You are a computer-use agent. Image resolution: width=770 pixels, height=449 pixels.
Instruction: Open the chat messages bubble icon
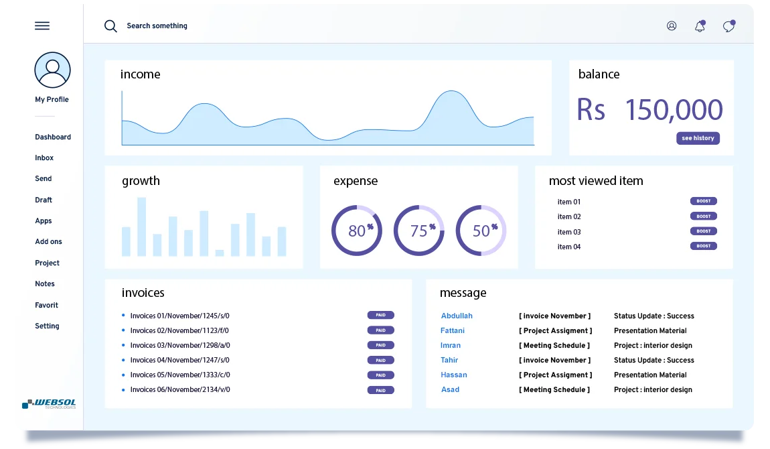pyautogui.click(x=728, y=27)
